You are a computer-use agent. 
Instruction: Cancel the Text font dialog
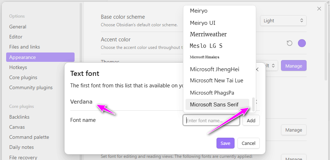coord(248,143)
